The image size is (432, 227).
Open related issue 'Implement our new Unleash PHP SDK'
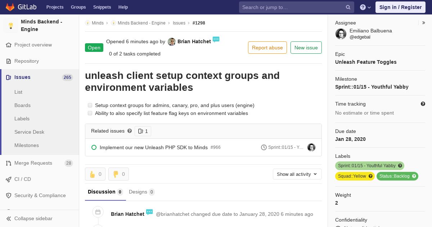coord(154,147)
